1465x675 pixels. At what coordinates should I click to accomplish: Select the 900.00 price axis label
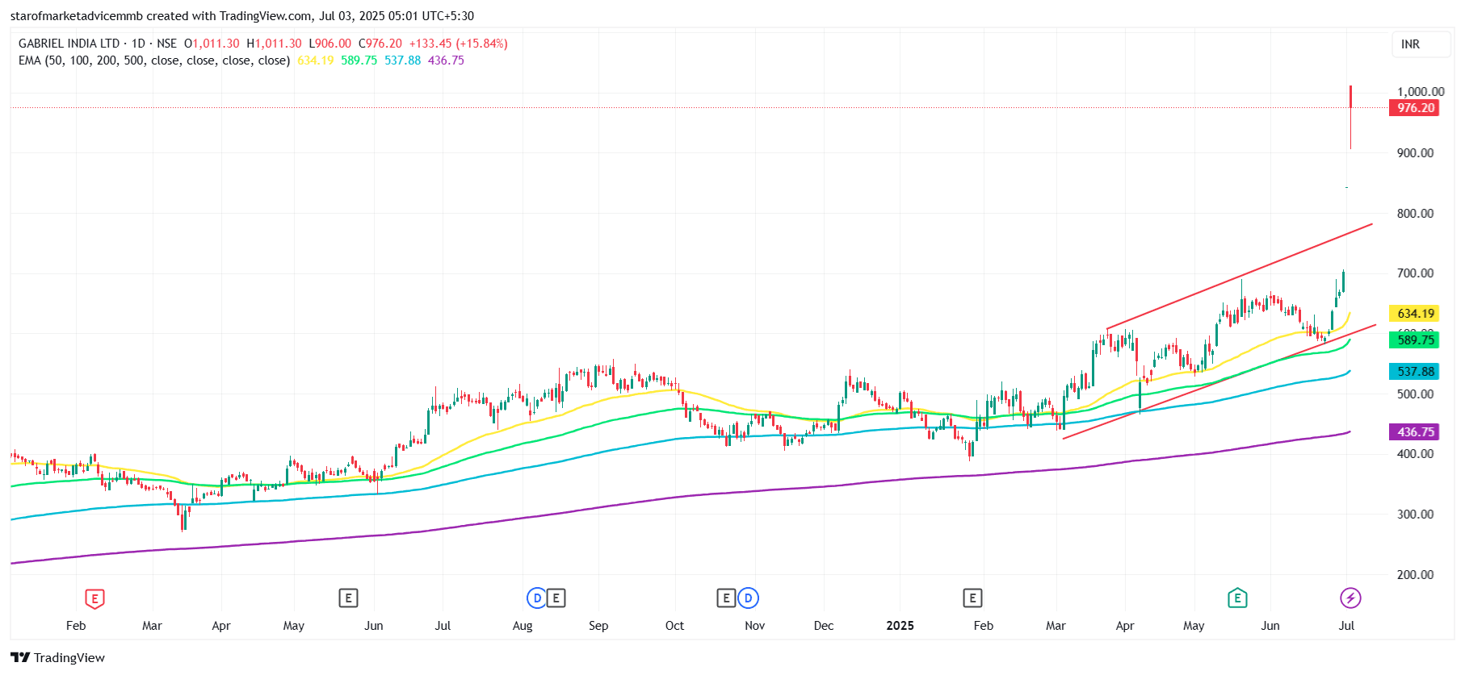[x=1416, y=153]
